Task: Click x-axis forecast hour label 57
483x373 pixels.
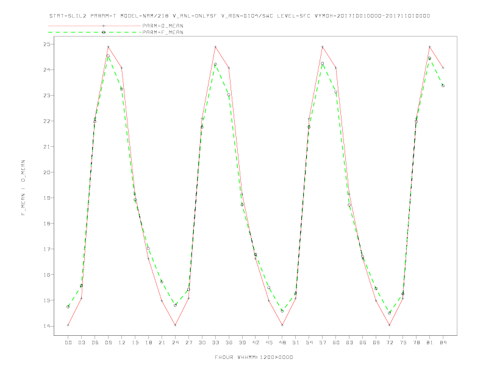Action: (x=323, y=343)
